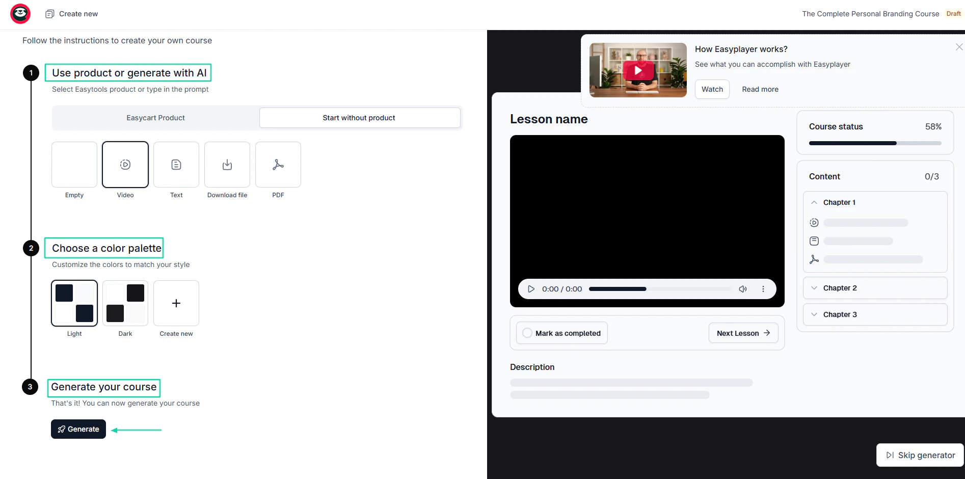Click the Skip generator label text
Viewport: 965px width, 479px height.
[927, 455]
